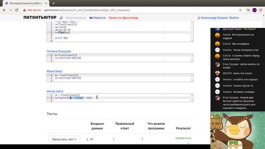Screen dimensions: 265x149
Task: Open the Визуализатор menu item
Action: [76, 18]
